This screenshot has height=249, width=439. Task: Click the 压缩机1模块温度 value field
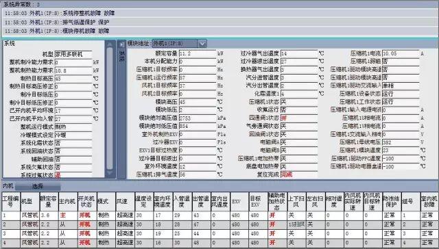(x=401, y=150)
